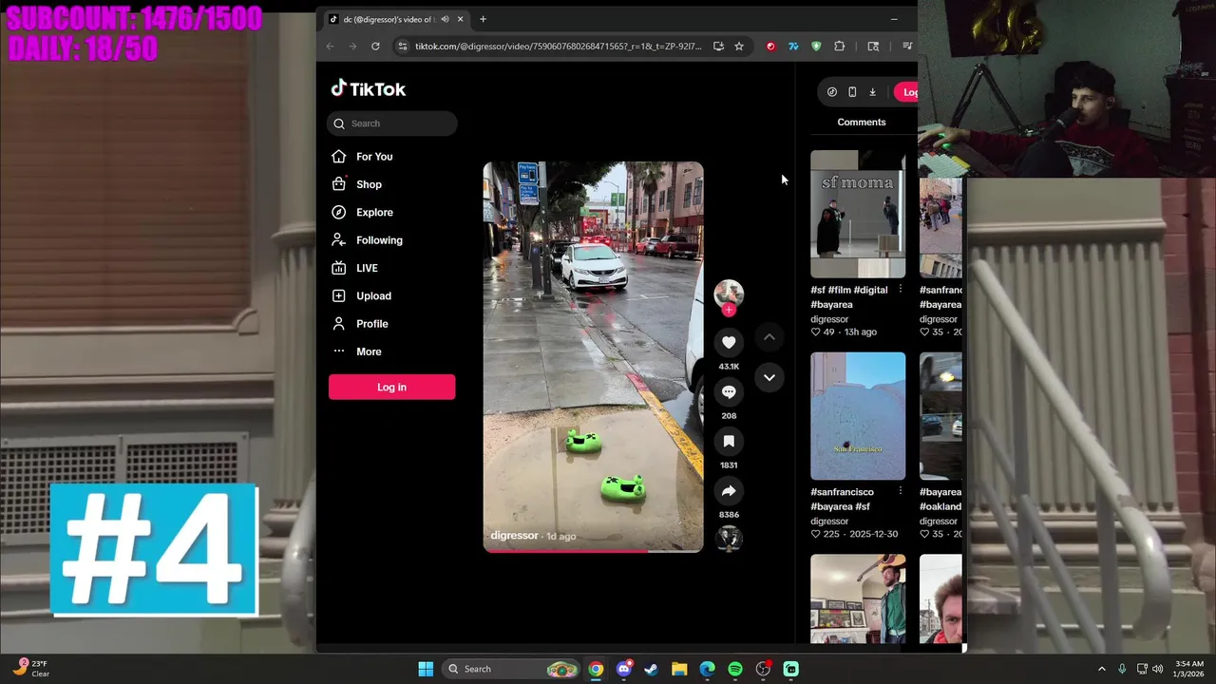Open the snowy San Francisco video thumbnail

858,416
